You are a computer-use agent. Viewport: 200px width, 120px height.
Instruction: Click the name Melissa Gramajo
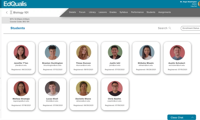[x=21, y=99]
